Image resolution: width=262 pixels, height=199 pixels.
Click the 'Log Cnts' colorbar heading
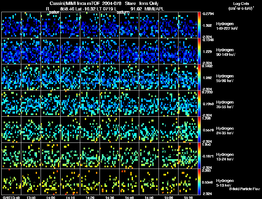tap(241, 4)
